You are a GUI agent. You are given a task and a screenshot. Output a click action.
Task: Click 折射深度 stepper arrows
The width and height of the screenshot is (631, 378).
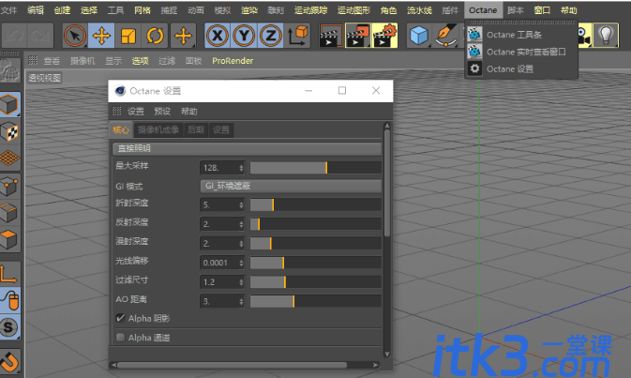click(241, 204)
